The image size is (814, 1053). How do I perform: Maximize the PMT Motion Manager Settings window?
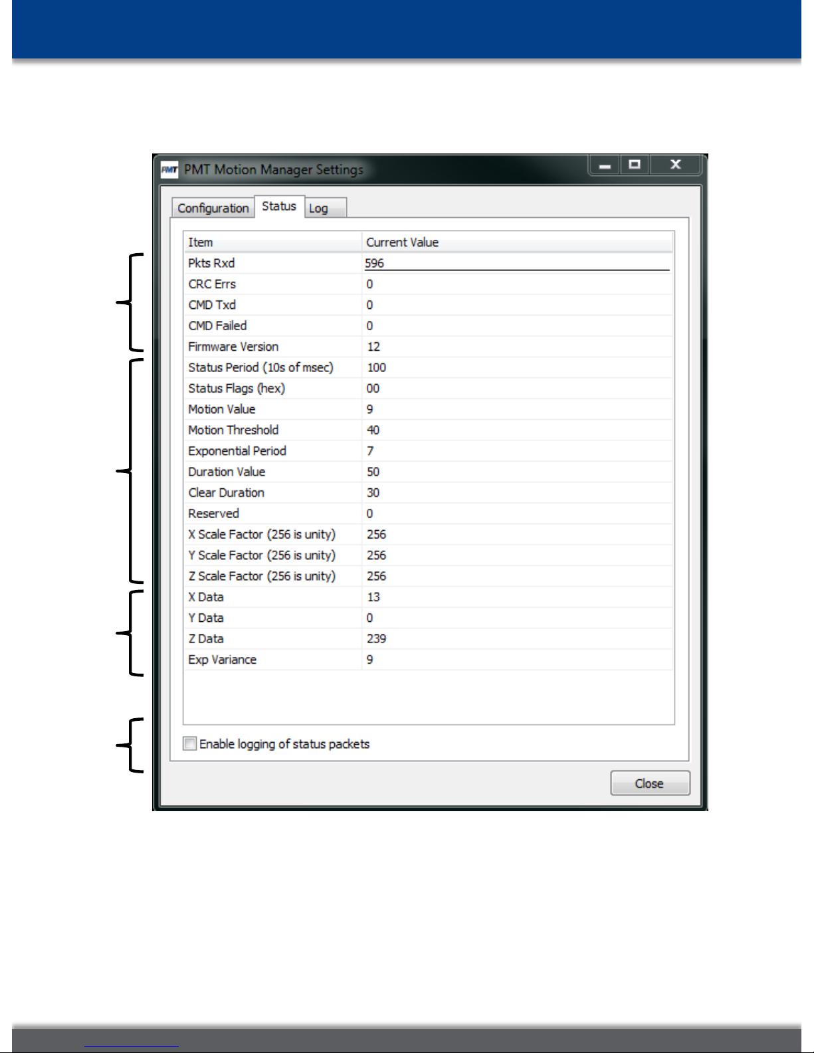(635, 165)
